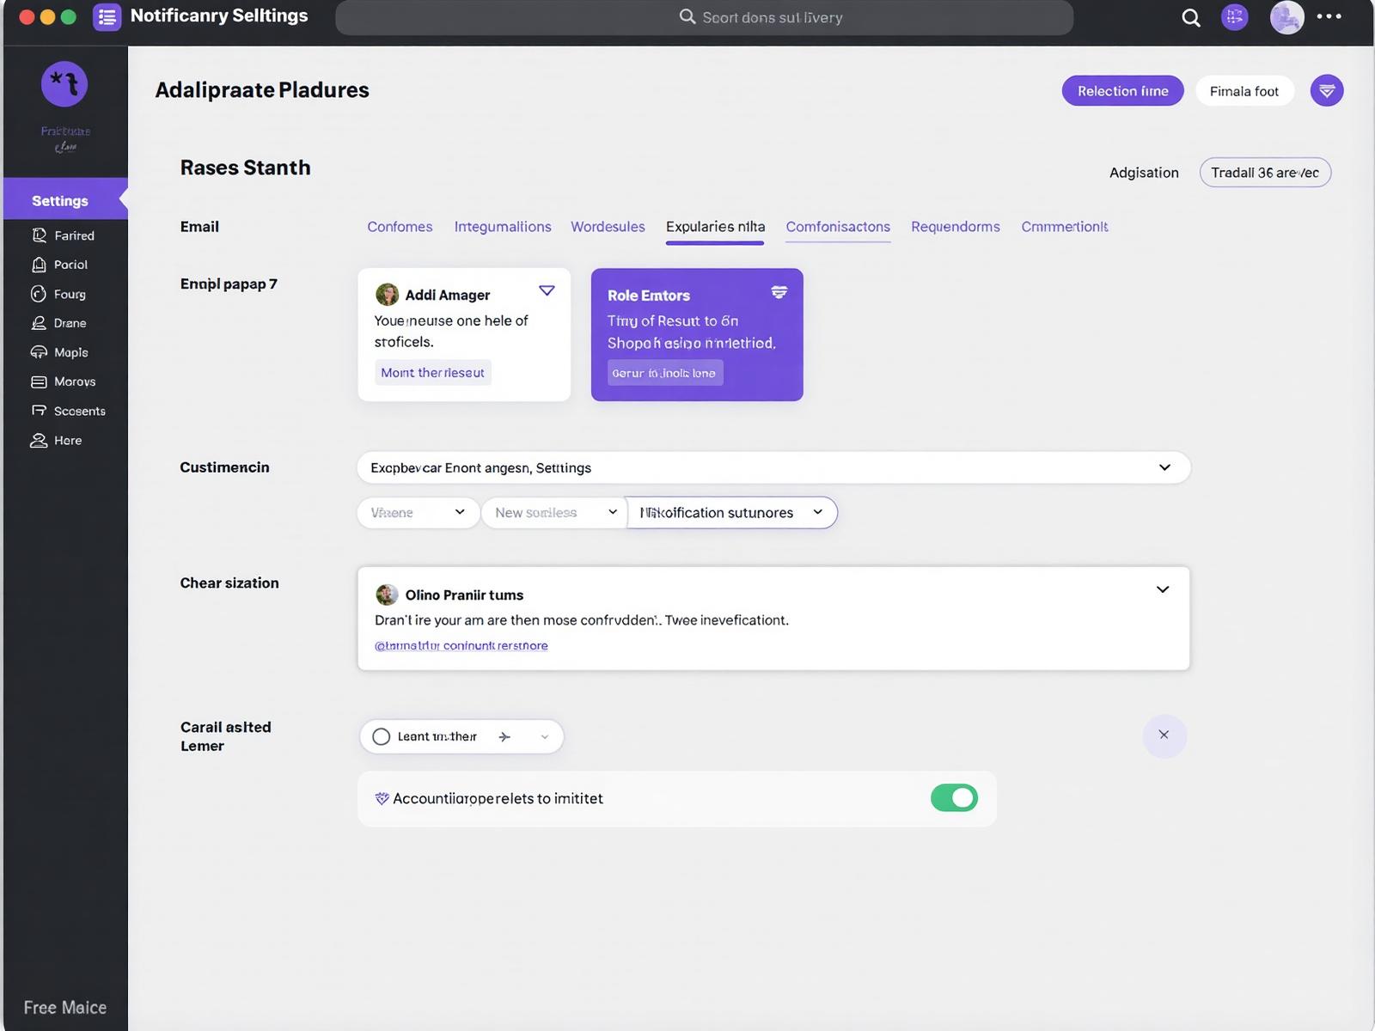Click the Relection fime button
1375x1031 pixels.
(1122, 90)
